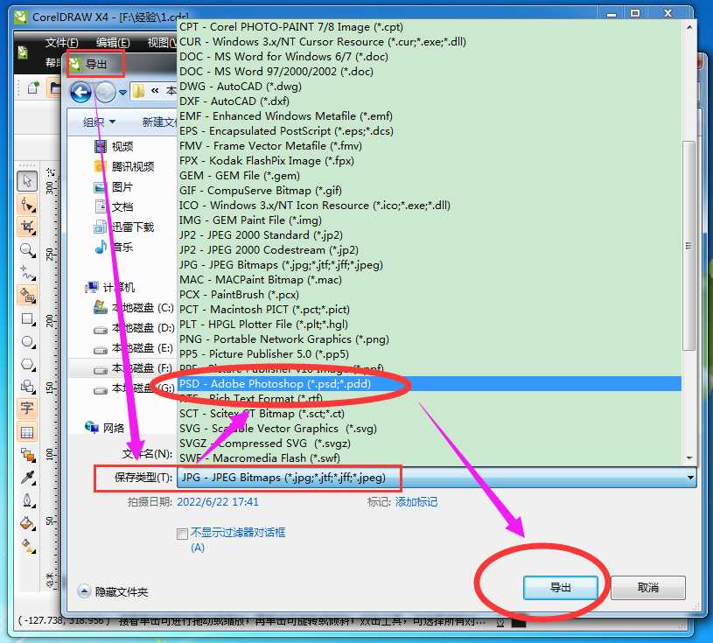Select the Interactive Blend tool
Image resolution: width=713 pixels, height=643 pixels.
[x=27, y=455]
